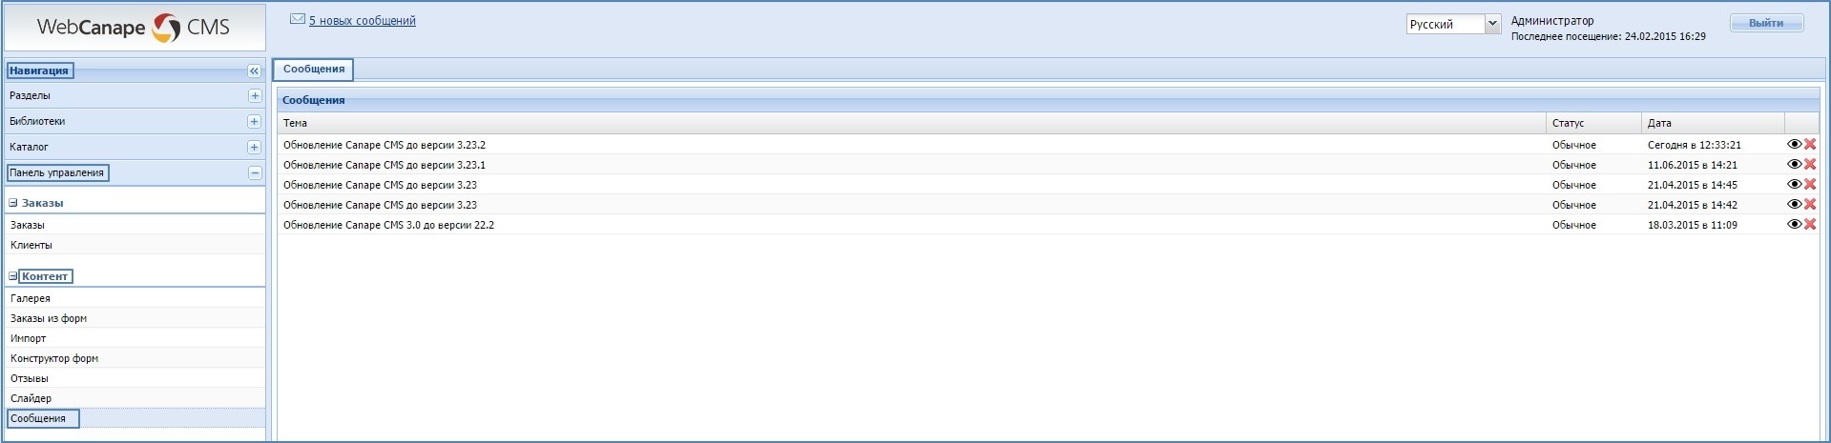Collapse the Заказы tree group

[x=13, y=203]
